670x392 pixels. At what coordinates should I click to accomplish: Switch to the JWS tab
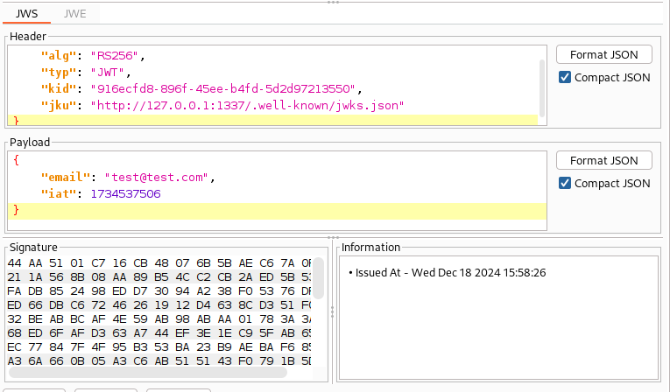[x=27, y=14]
